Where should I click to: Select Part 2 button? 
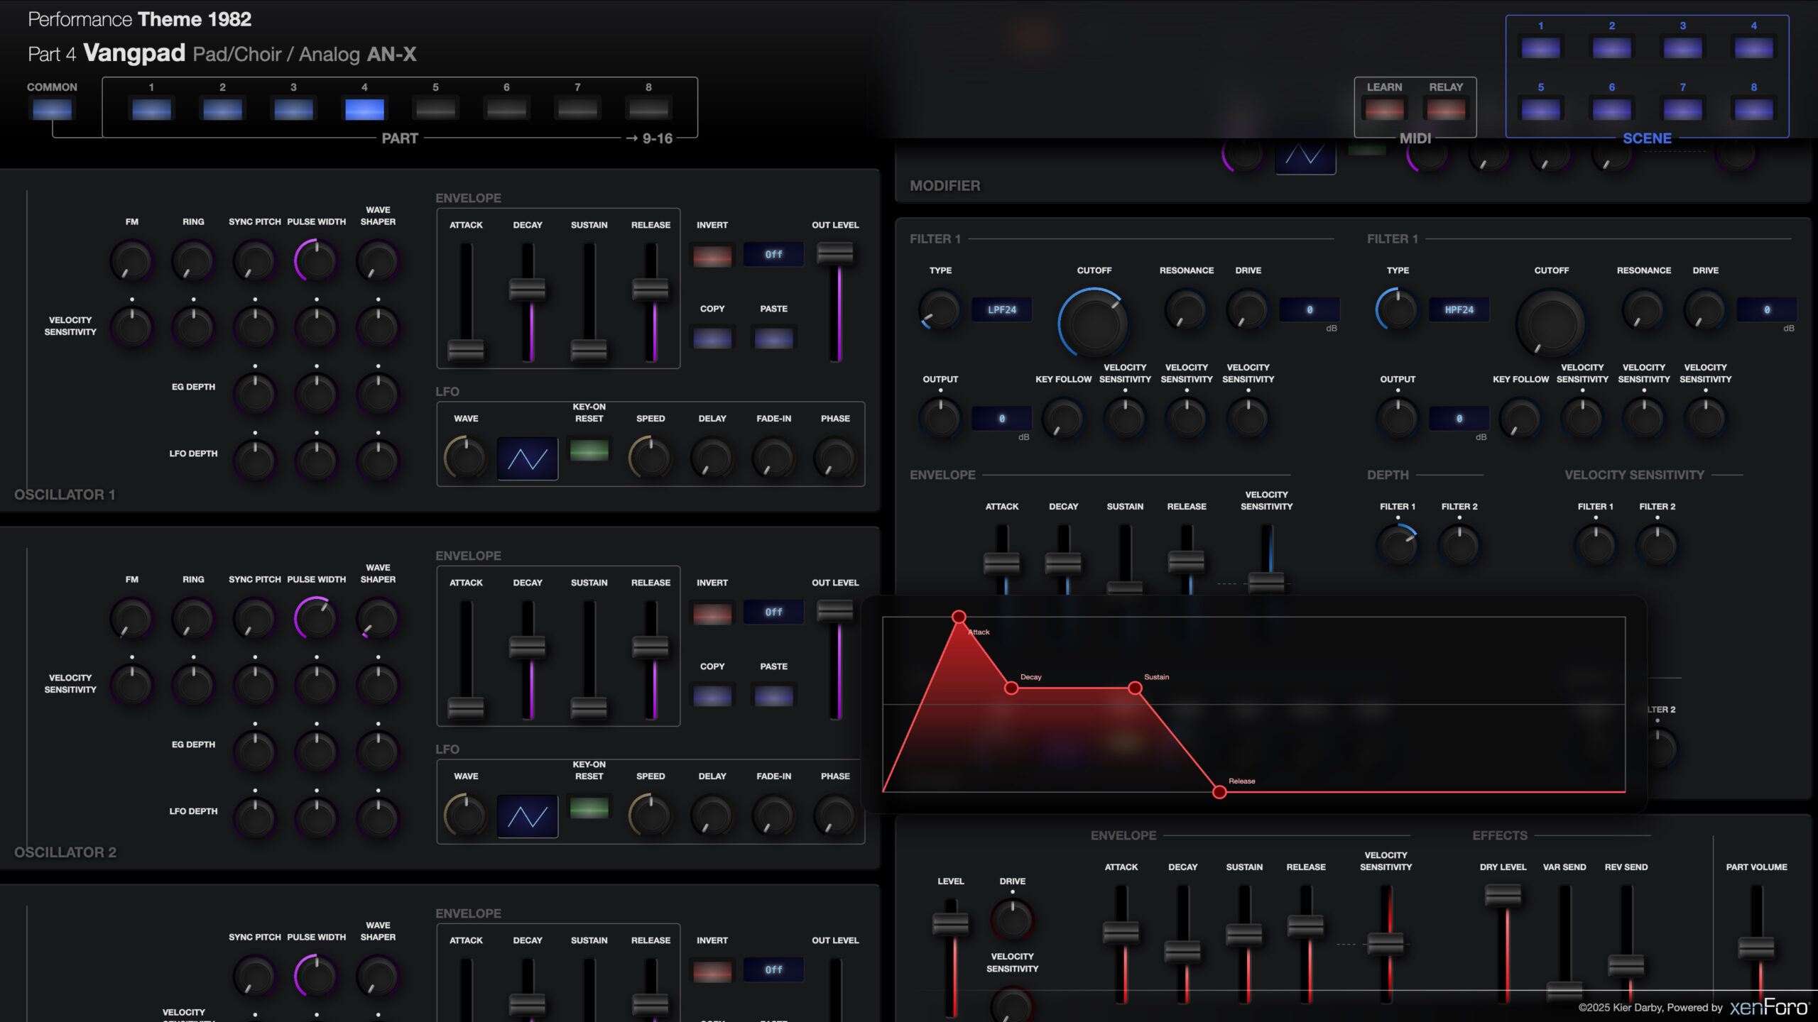[x=222, y=109]
